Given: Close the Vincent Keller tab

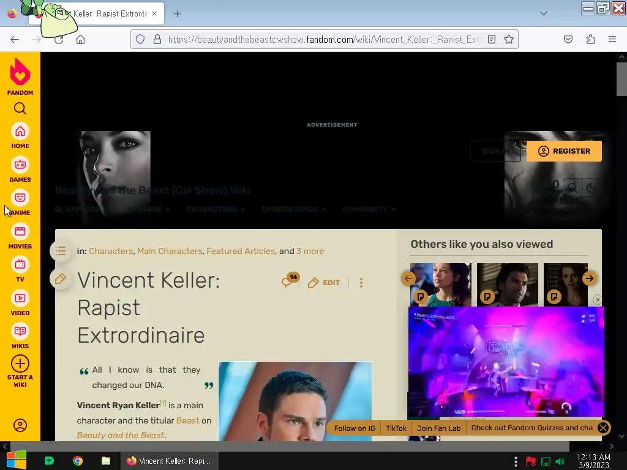Looking at the screenshot, I should [x=154, y=13].
